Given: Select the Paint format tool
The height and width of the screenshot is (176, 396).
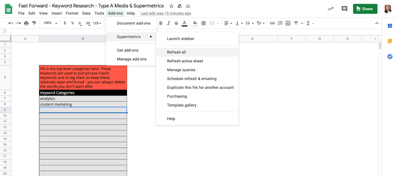Looking at the screenshot, I should (x=34, y=23).
